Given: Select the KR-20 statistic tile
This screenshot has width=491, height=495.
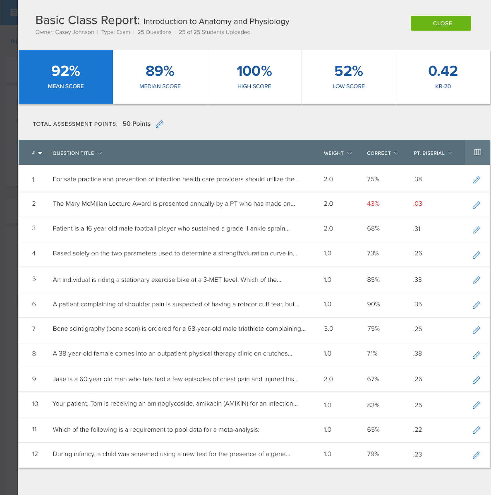Looking at the screenshot, I should click(x=443, y=77).
